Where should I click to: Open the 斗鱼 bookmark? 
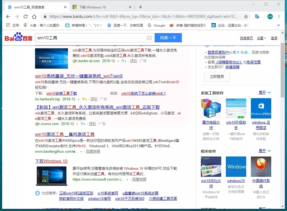pos(41,25)
